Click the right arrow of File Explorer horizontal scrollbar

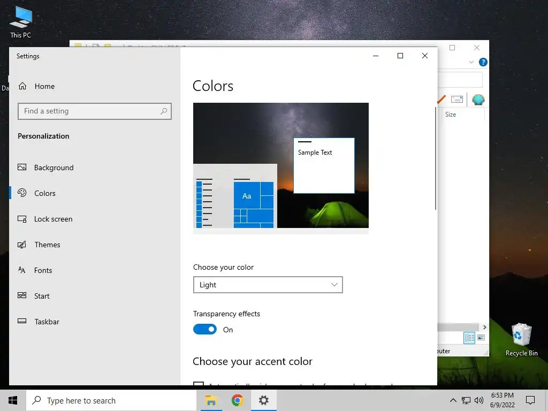coord(484,327)
